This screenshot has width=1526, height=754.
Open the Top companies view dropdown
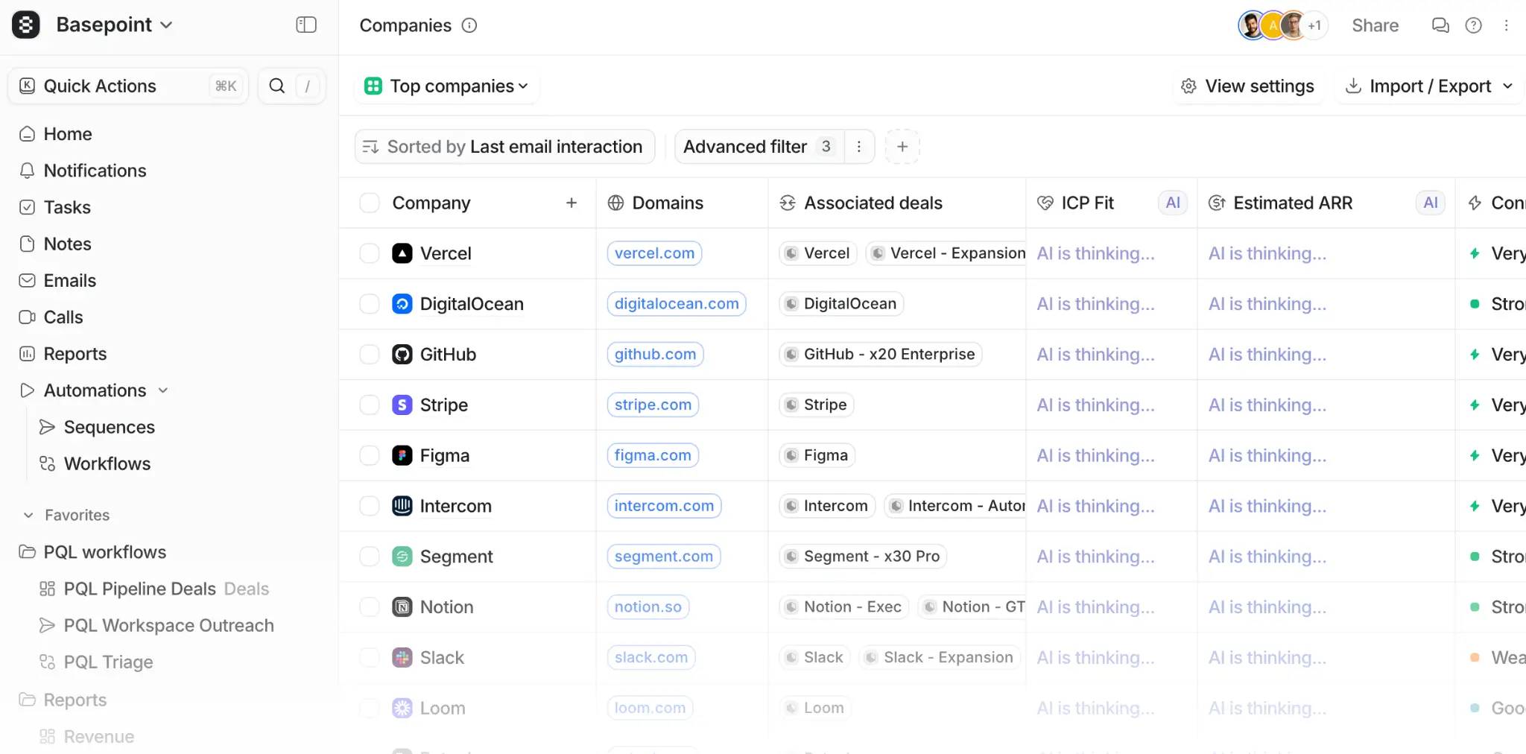446,86
